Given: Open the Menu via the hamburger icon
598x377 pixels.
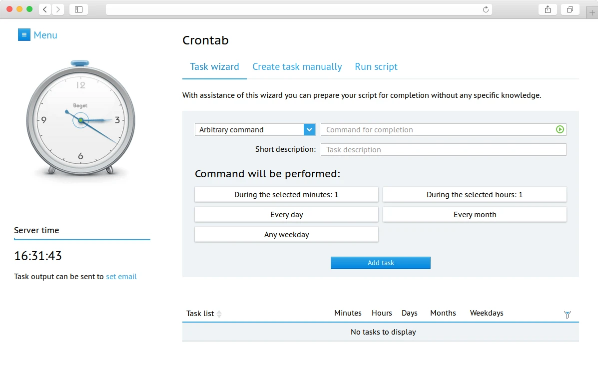Looking at the screenshot, I should click(24, 34).
